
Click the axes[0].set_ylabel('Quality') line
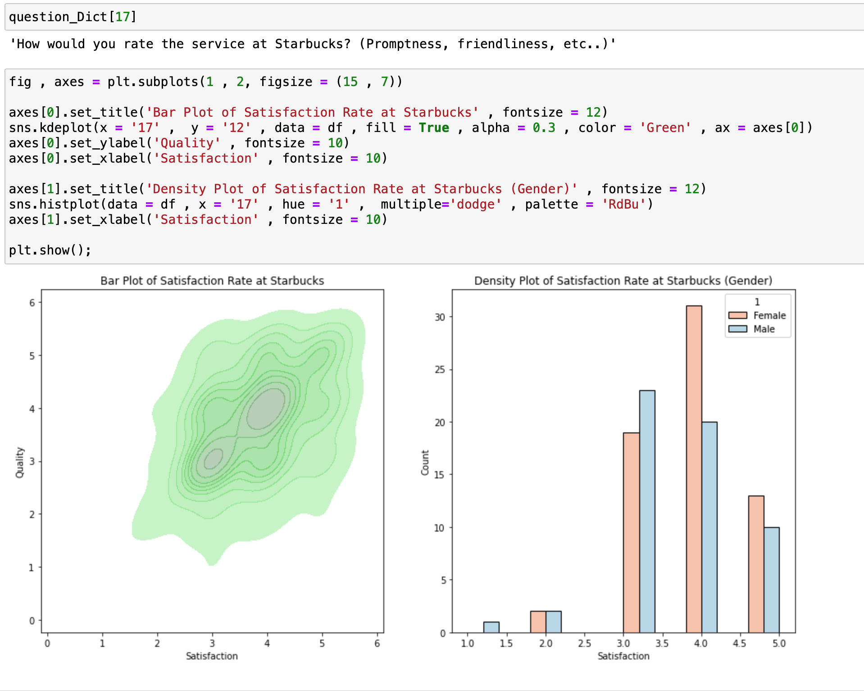coord(179,143)
